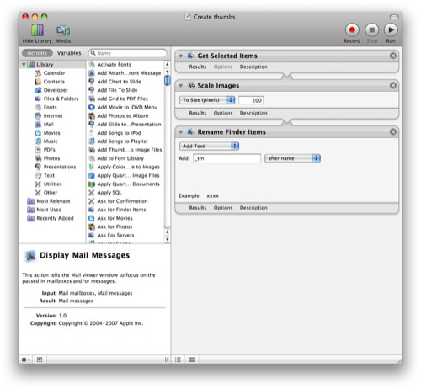Collapse the Rename Finder Items action
The width and height of the screenshot is (421, 389).
pyautogui.click(x=181, y=132)
